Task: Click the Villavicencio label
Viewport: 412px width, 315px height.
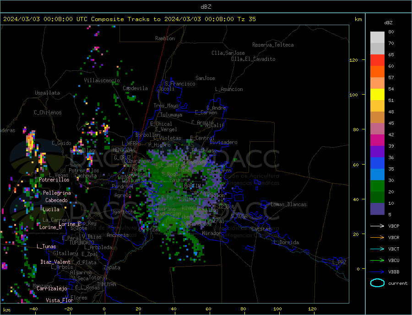Action: click(102, 80)
